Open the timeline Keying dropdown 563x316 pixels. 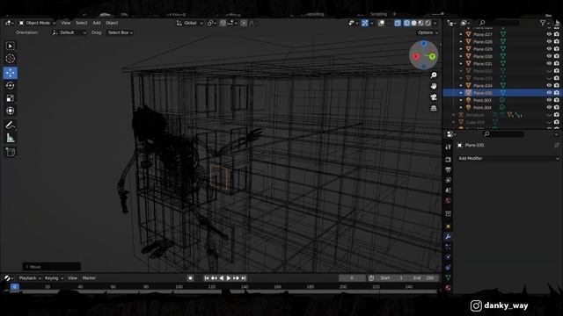54,278
